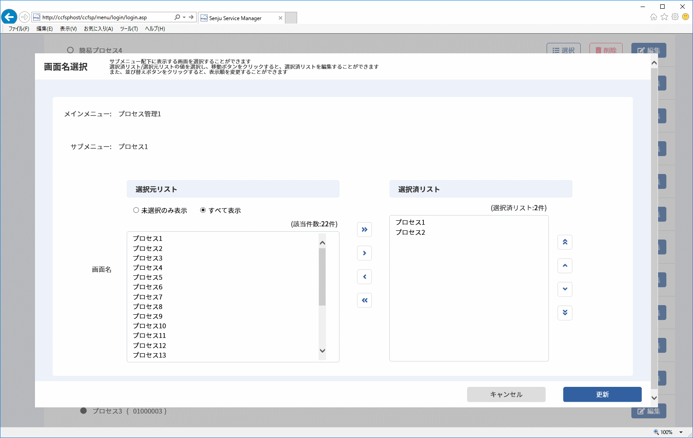Click the キャンセル button
Screen dimensions: 693x438
pos(506,394)
